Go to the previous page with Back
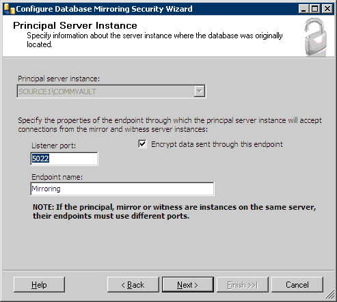The height and width of the screenshot is (302, 337). tap(133, 284)
